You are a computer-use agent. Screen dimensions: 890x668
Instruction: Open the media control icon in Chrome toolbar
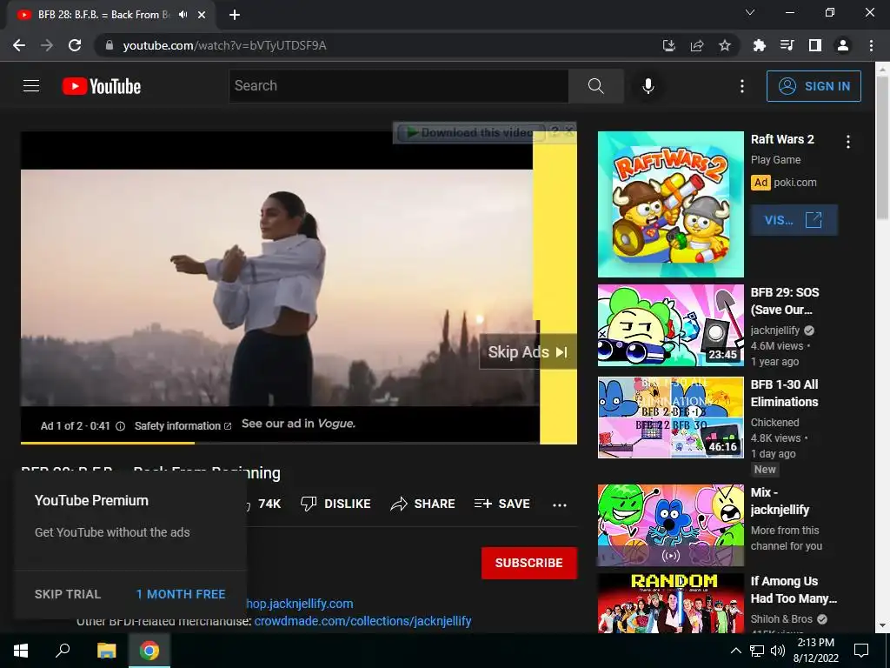tap(787, 45)
